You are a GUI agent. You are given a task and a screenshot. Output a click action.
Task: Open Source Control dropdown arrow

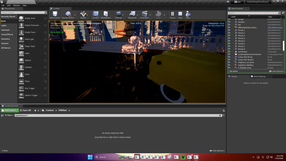click(75, 15)
